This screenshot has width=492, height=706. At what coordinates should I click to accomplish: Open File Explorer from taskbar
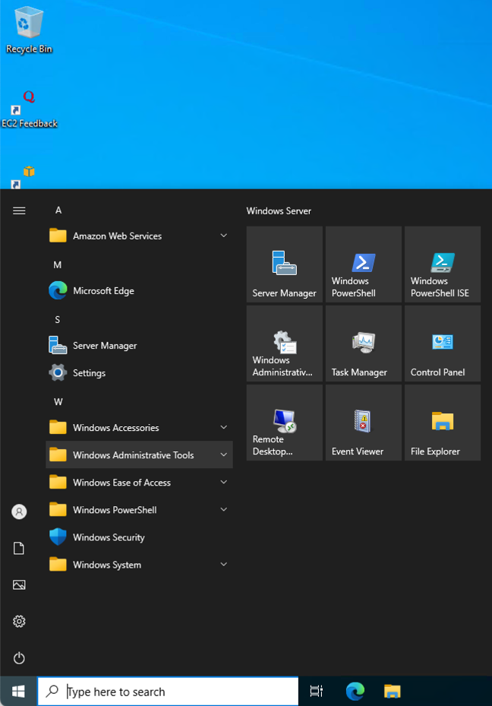(x=393, y=691)
